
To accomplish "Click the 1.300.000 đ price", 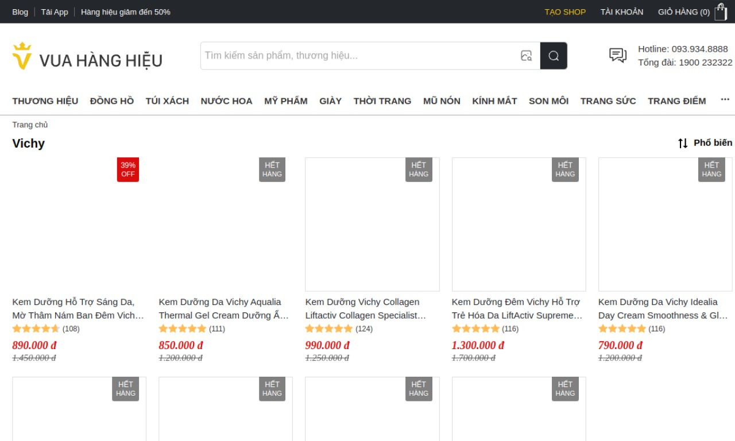I will click(x=478, y=345).
